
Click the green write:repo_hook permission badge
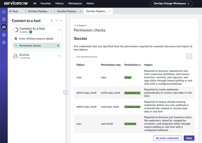pyautogui.click(x=132, y=93)
